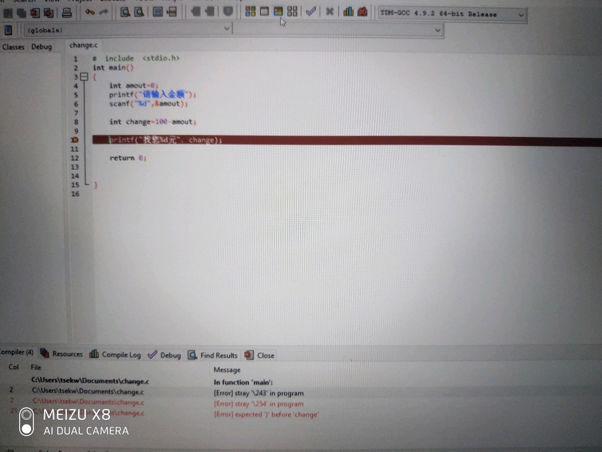
Task: Open the Replace dialog from toolbar
Action: (139, 12)
